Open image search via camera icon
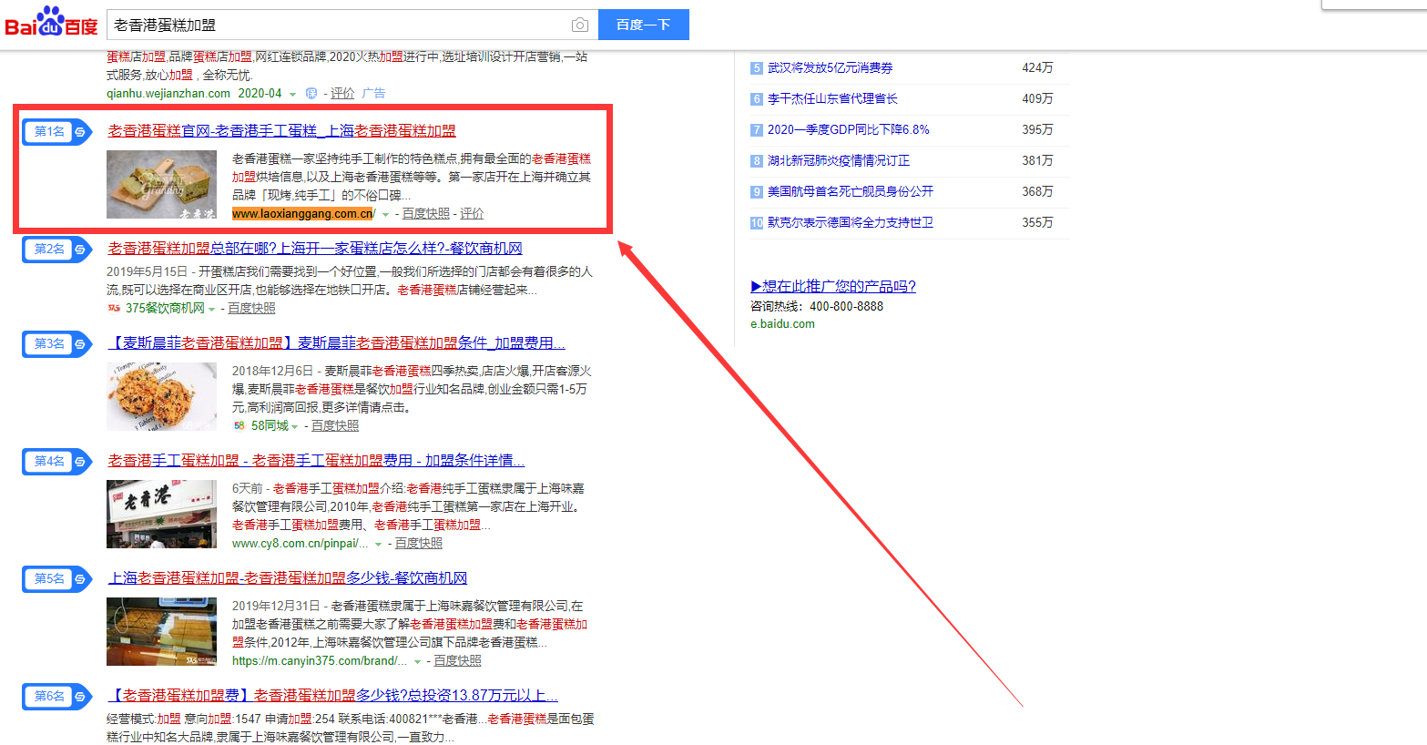 point(579,25)
